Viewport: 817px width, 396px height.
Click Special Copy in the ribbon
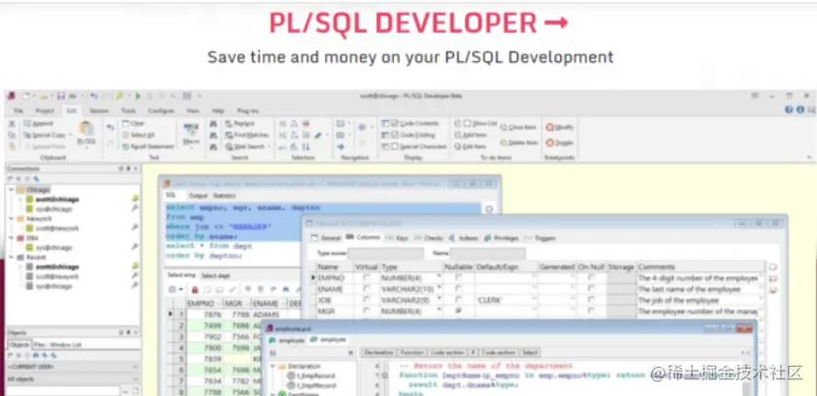tap(45, 136)
